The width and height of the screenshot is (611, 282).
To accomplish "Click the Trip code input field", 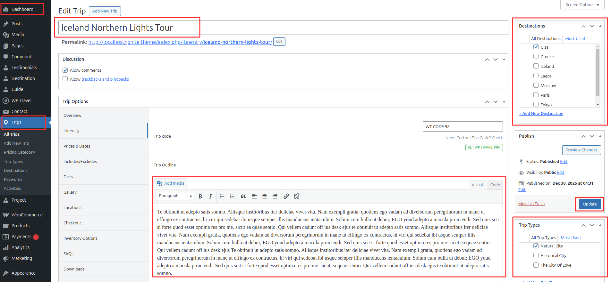I will point(462,126).
